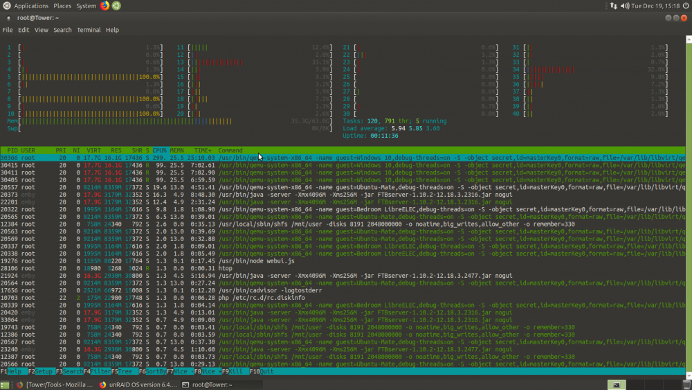Select the htop process row
Viewport: 692px width, 390px height.
point(343,269)
